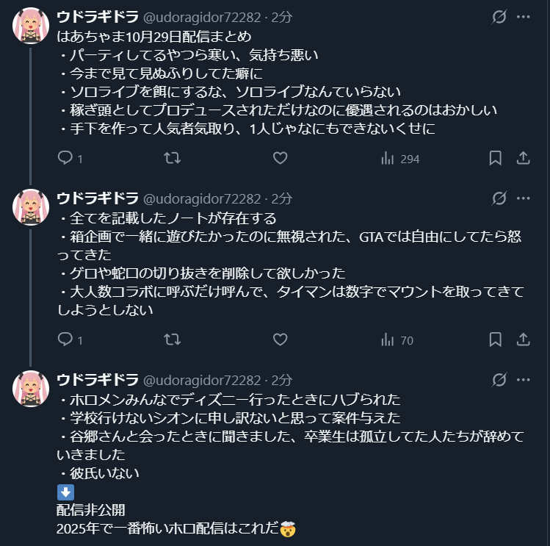550x546 pixels.
Task: View analytics showing 294 views
Action: tap(399, 159)
